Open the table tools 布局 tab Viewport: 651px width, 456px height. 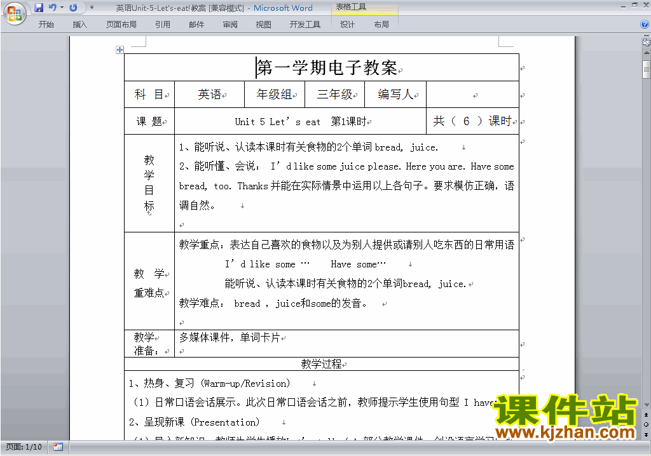(x=381, y=25)
